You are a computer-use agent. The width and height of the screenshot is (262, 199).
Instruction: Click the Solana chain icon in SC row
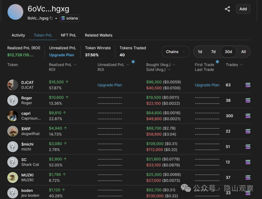click(248, 162)
